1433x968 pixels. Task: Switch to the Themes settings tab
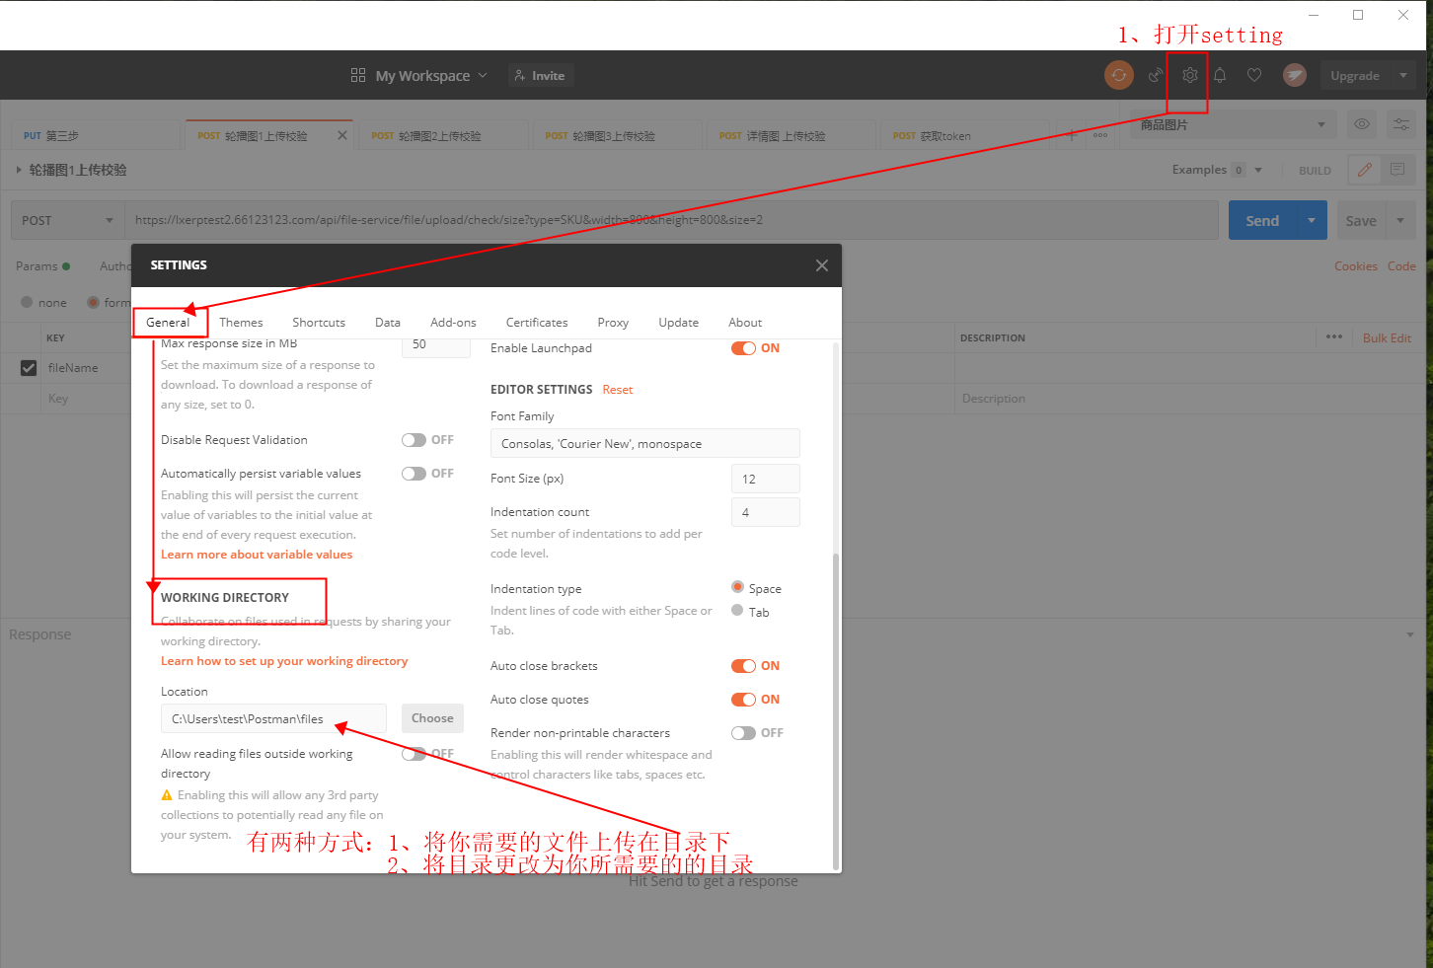(241, 322)
